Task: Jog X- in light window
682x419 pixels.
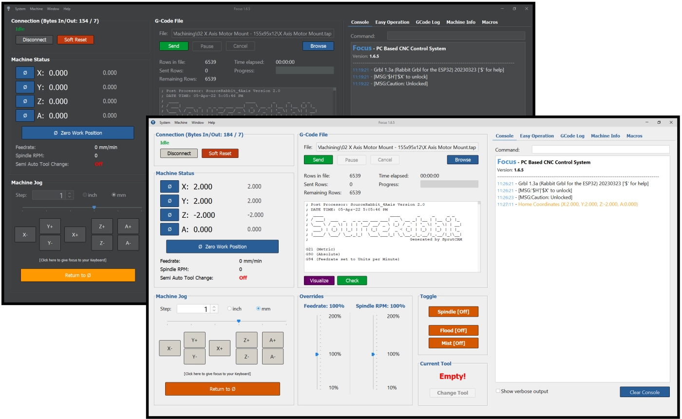Action: coord(170,348)
